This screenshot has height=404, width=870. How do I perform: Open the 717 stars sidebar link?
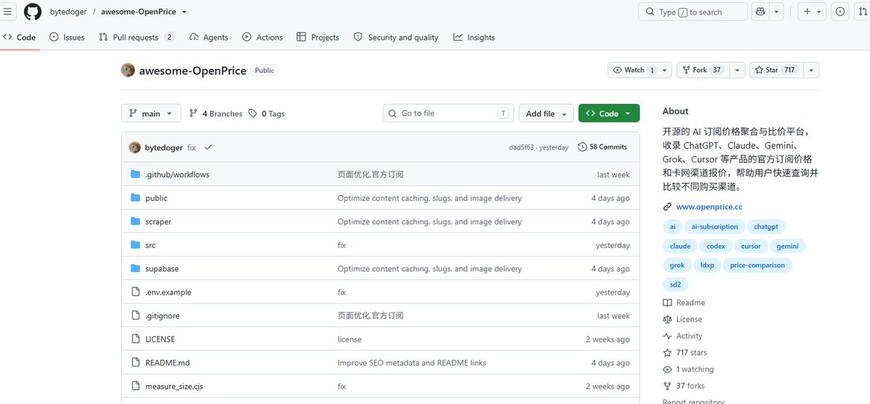pyautogui.click(x=684, y=353)
